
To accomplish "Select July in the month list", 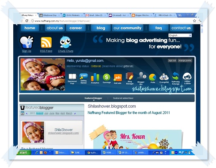I will coord(46,113).
